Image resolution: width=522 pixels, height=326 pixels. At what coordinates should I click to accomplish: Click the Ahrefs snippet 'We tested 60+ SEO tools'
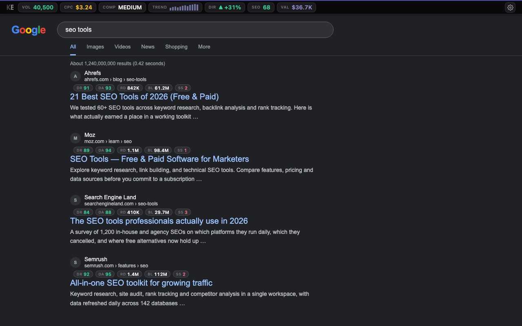pos(191,112)
